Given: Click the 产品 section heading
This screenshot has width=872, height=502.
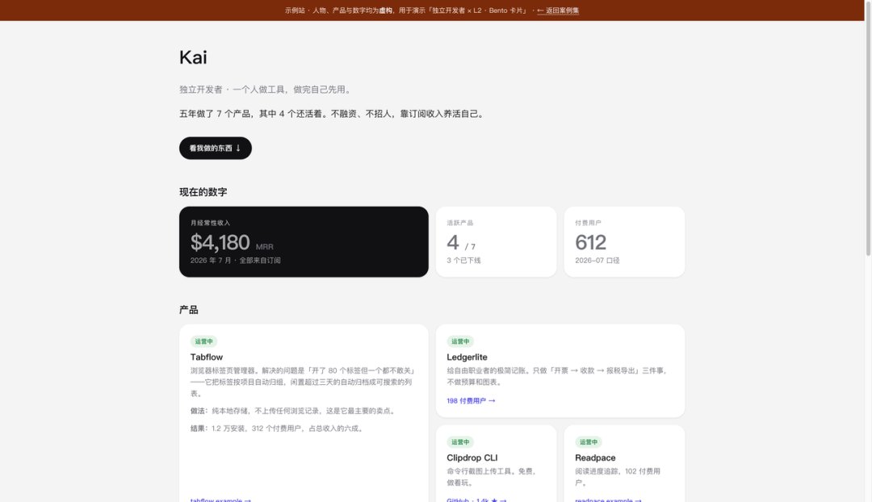Looking at the screenshot, I should pos(188,310).
